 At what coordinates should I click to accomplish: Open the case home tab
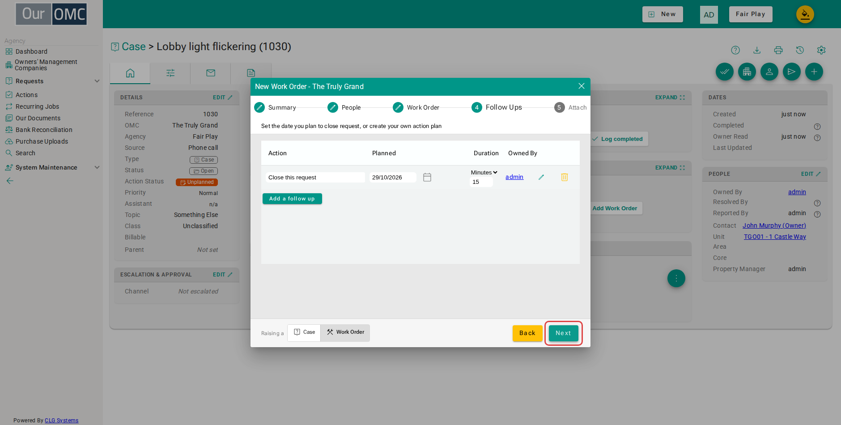tap(130, 73)
